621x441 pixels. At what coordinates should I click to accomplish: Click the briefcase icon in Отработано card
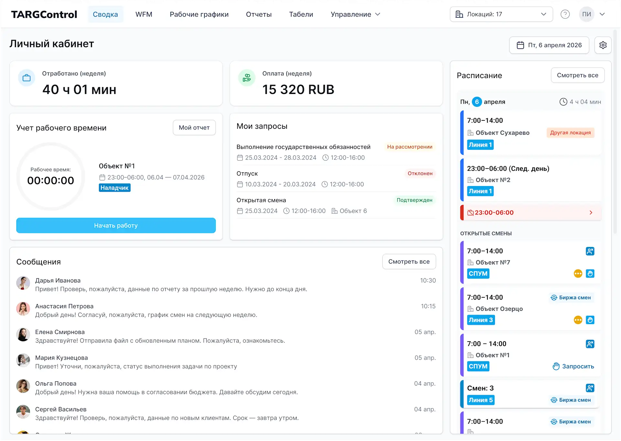pos(27,78)
